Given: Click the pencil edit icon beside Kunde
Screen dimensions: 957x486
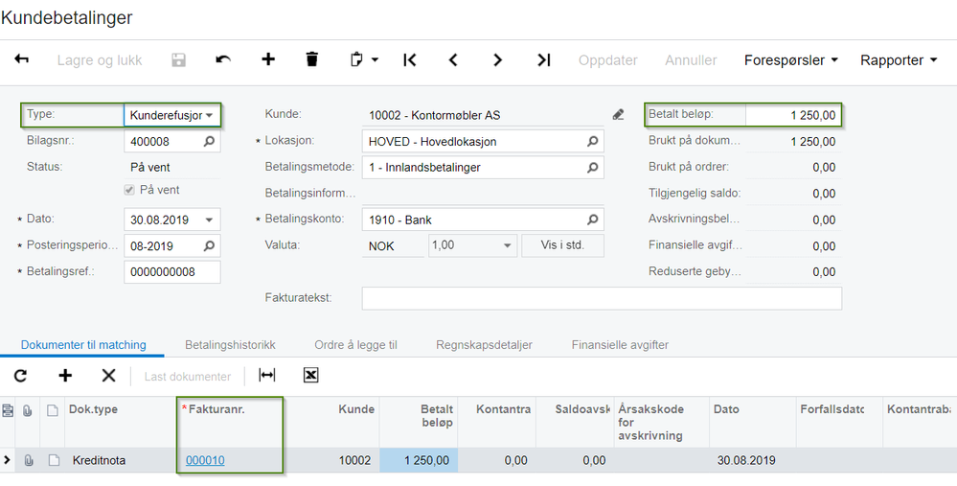Looking at the screenshot, I should click(x=618, y=114).
